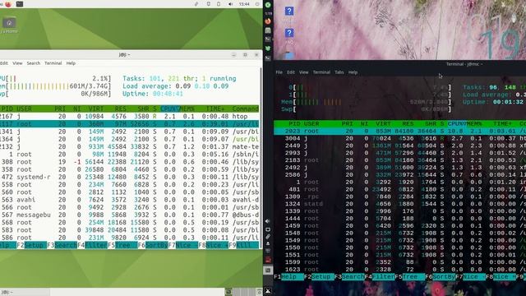This screenshot has height=296, width=526.
Task: Select process row PID 3004 in right htop
Action: 400,138
